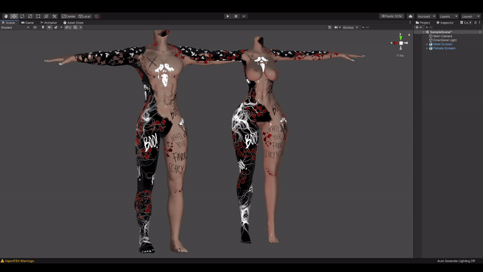Toggle 2D view mode
Viewport: 483px width, 272px height.
(x=35, y=27)
